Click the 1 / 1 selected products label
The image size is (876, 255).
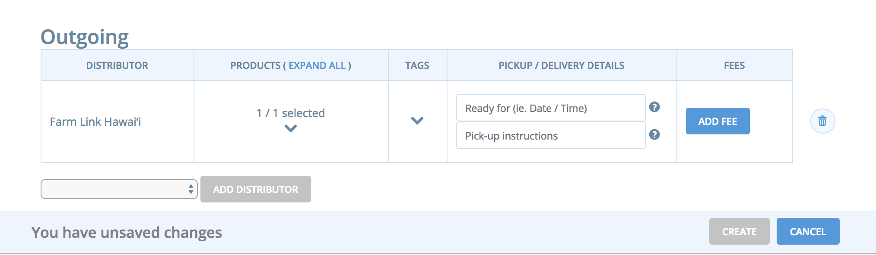pyautogui.click(x=290, y=113)
